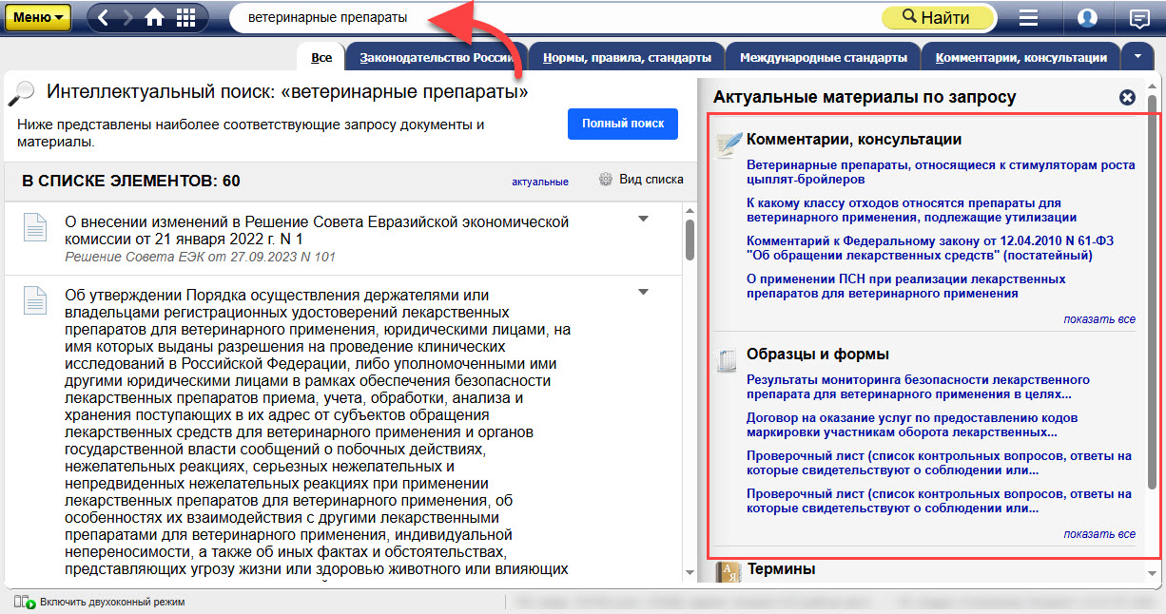The image size is (1166, 614).
Task: Expand more tabs dropdown arrow
Action: pyautogui.click(x=1138, y=57)
